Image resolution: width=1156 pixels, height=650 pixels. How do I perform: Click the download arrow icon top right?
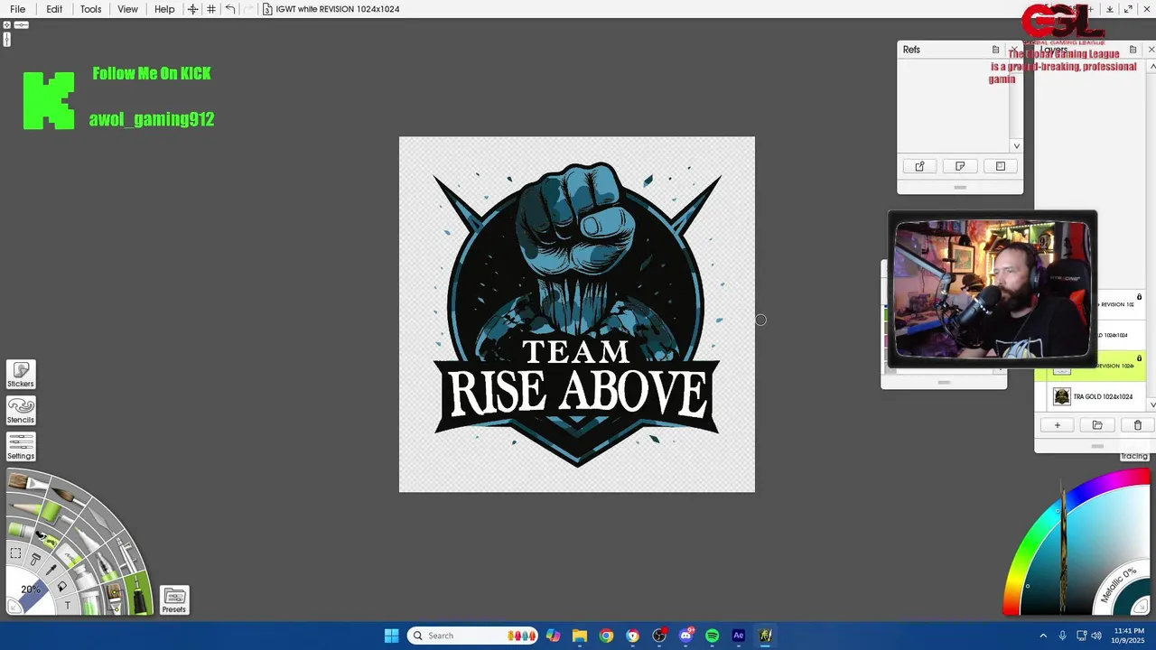click(x=1110, y=9)
